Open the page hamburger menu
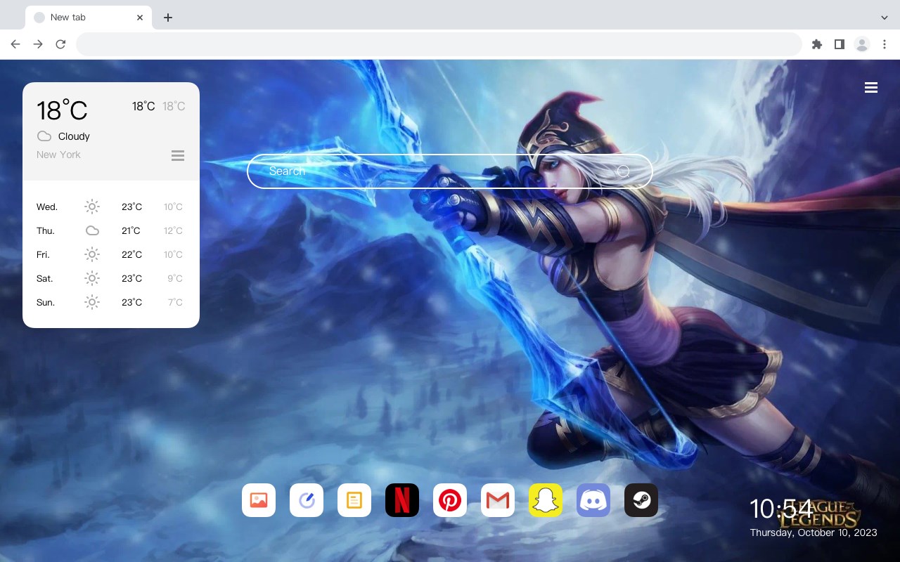900x562 pixels. pos(871,88)
